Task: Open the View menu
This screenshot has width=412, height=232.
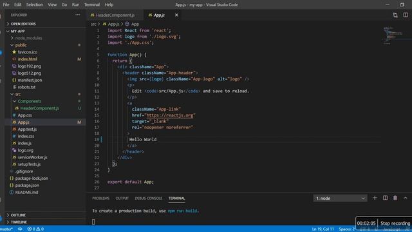Action: (52, 5)
